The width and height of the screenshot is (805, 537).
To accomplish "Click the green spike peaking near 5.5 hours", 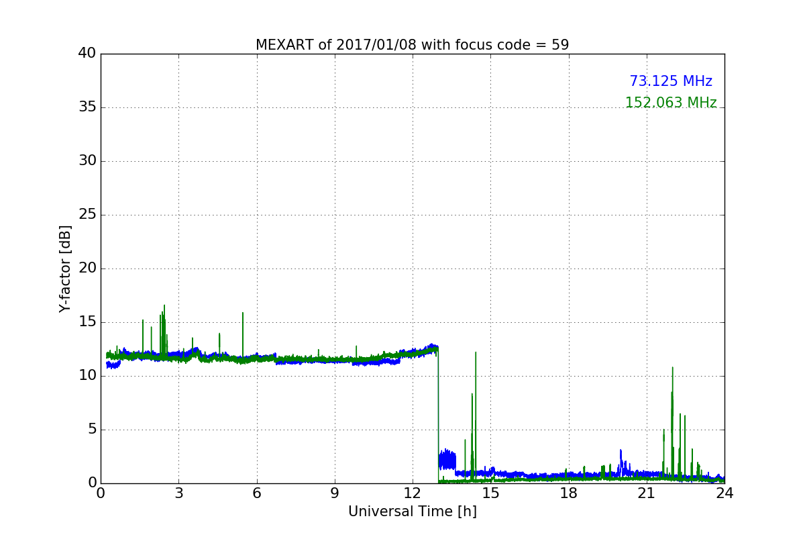I will [x=243, y=336].
